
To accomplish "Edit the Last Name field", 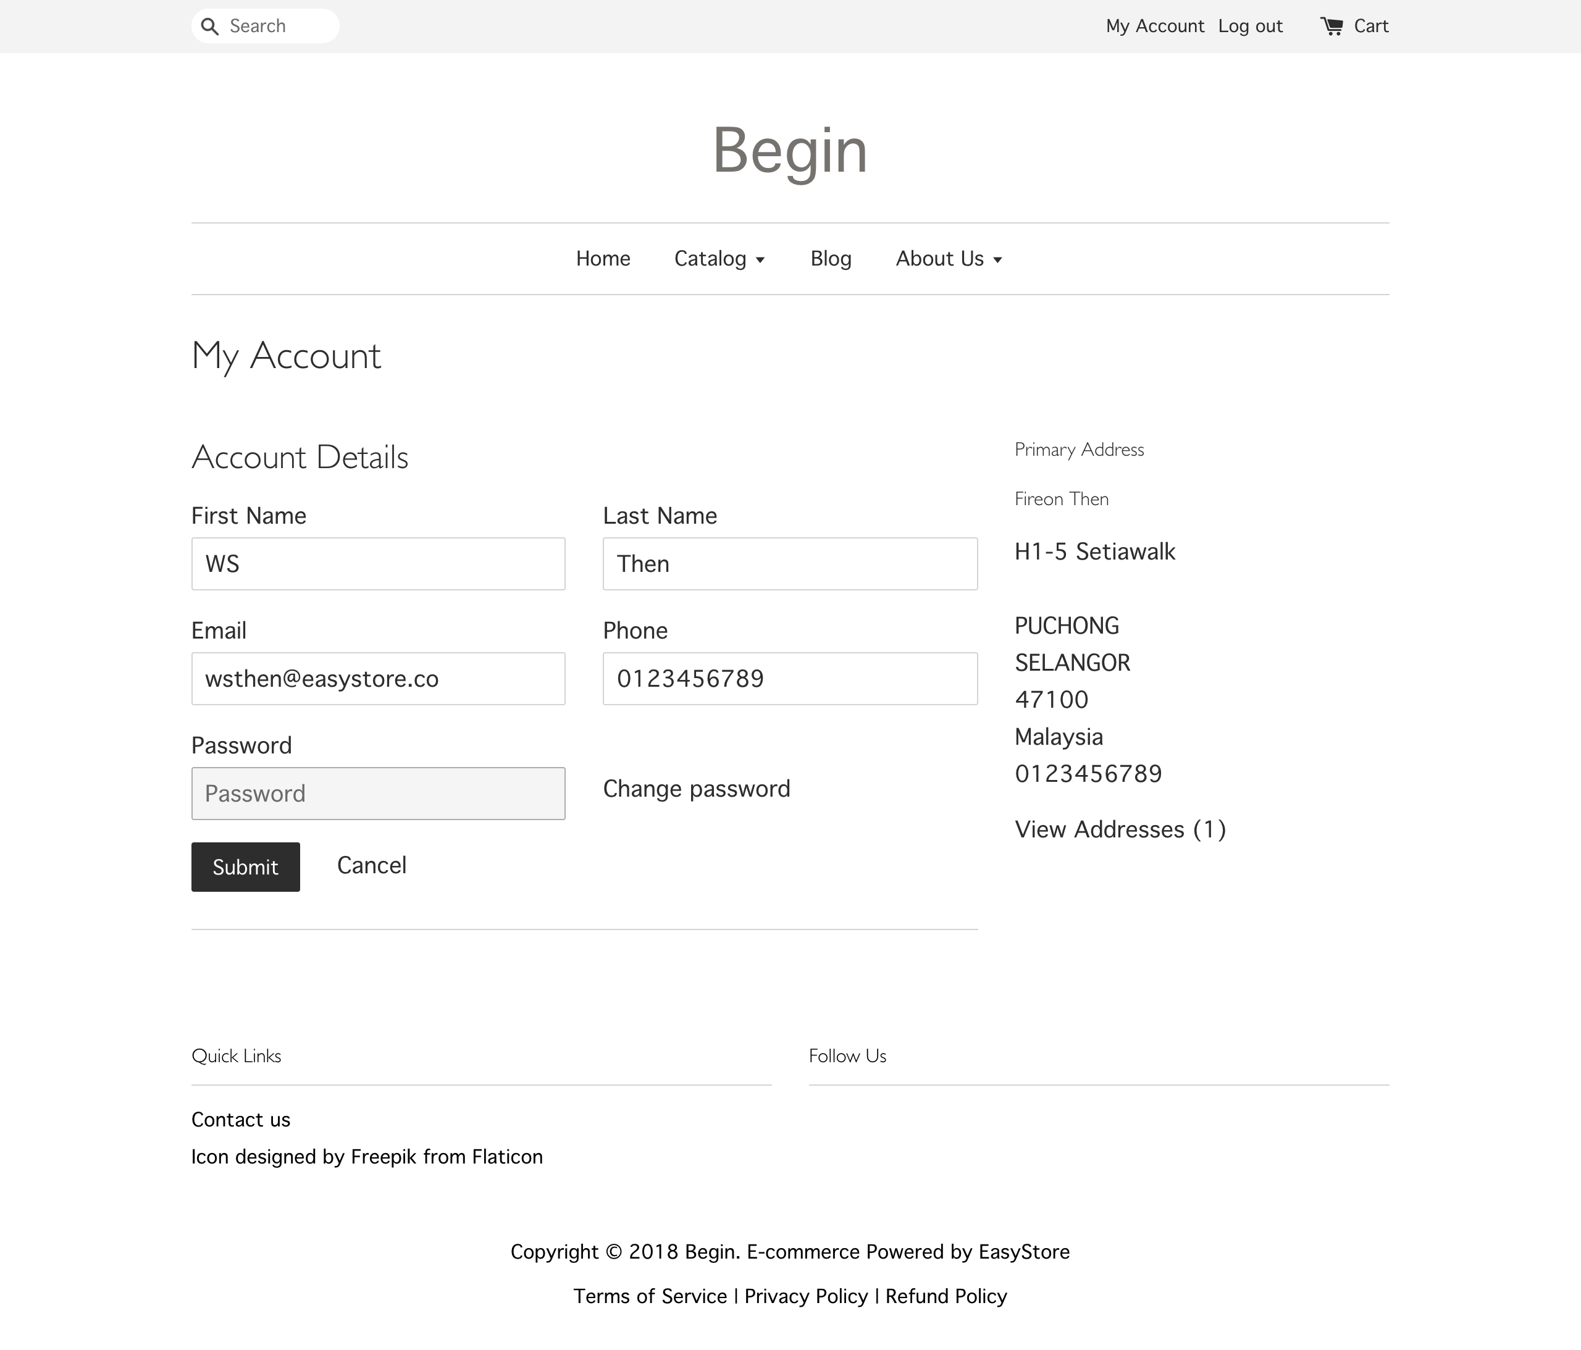I will [790, 564].
